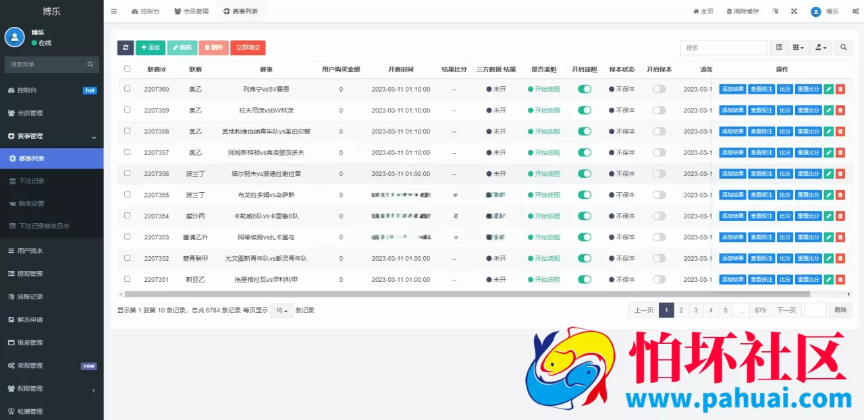Click the table 搜索 input field
Image resolution: width=864 pixels, height=420 pixels.
(x=724, y=48)
